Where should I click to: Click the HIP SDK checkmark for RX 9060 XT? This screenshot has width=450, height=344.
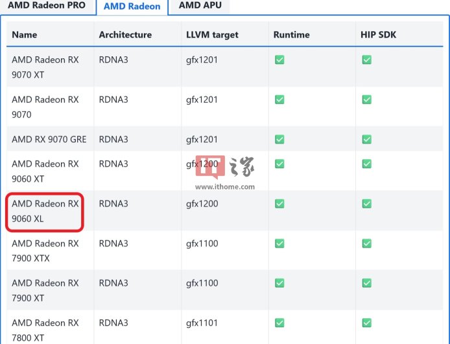[x=366, y=164]
